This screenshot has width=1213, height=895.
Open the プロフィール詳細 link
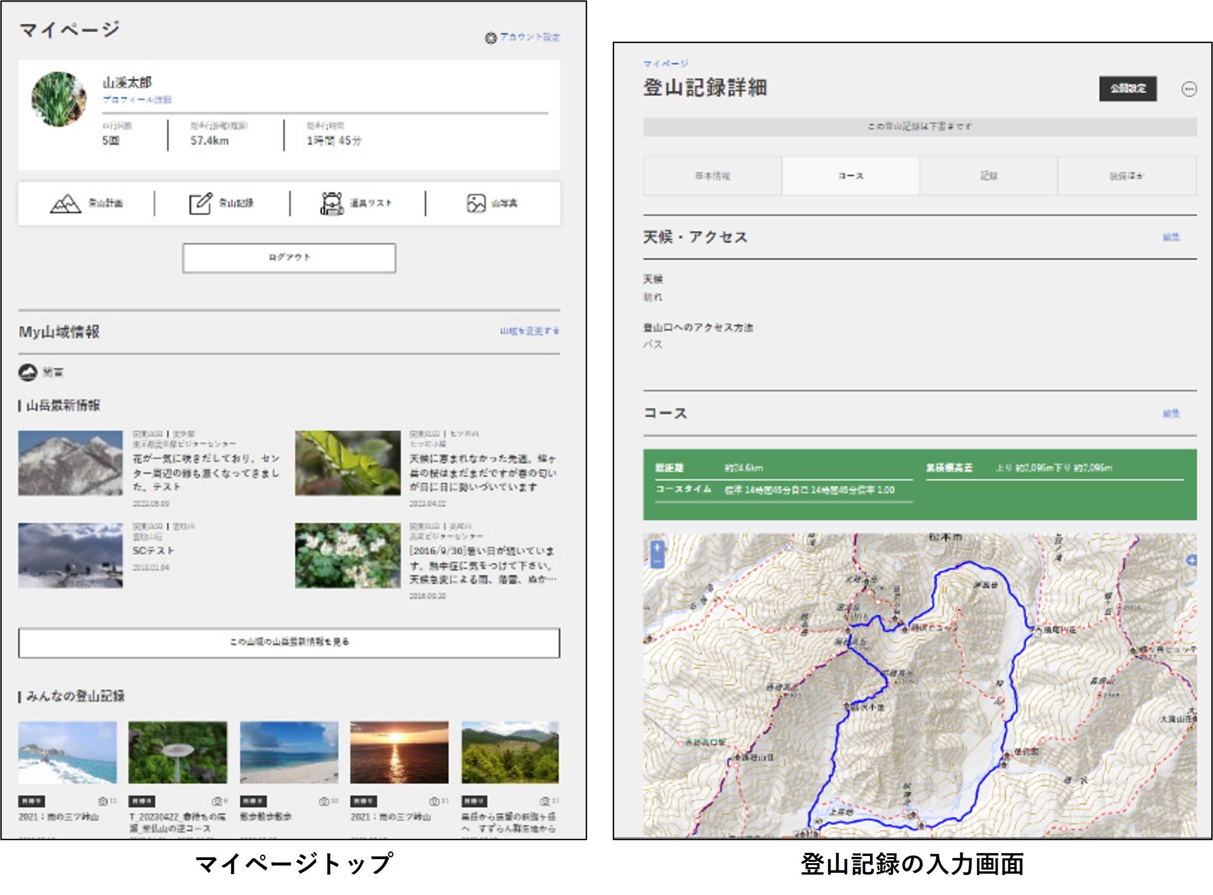[x=137, y=100]
